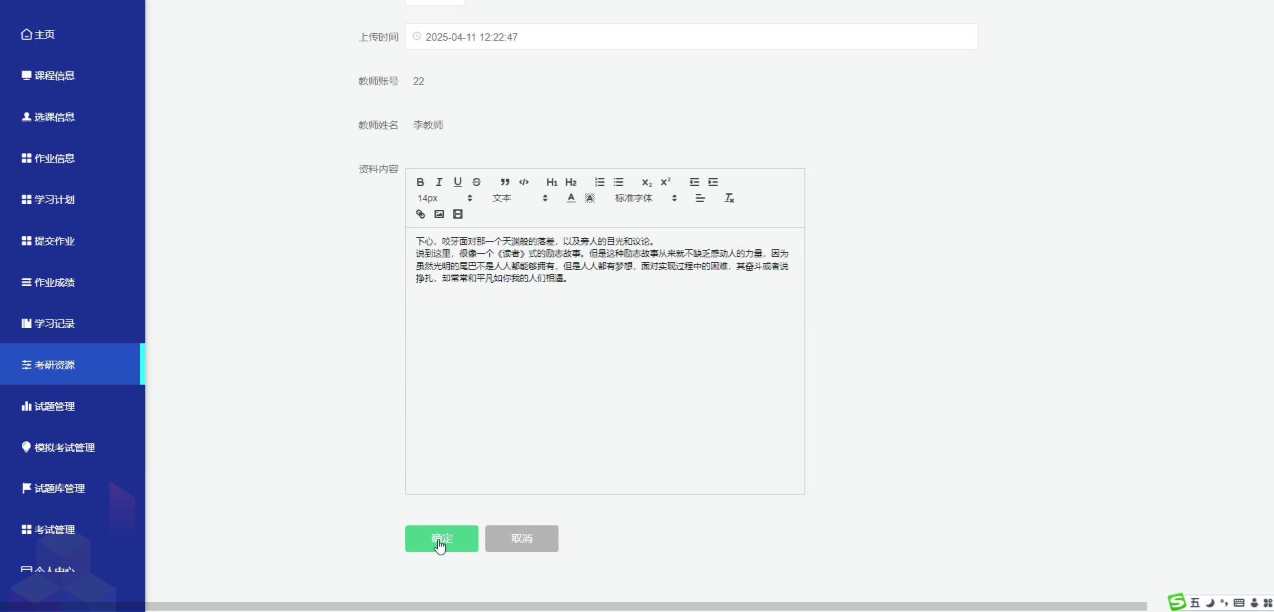Click the 取消 button

pyautogui.click(x=521, y=539)
